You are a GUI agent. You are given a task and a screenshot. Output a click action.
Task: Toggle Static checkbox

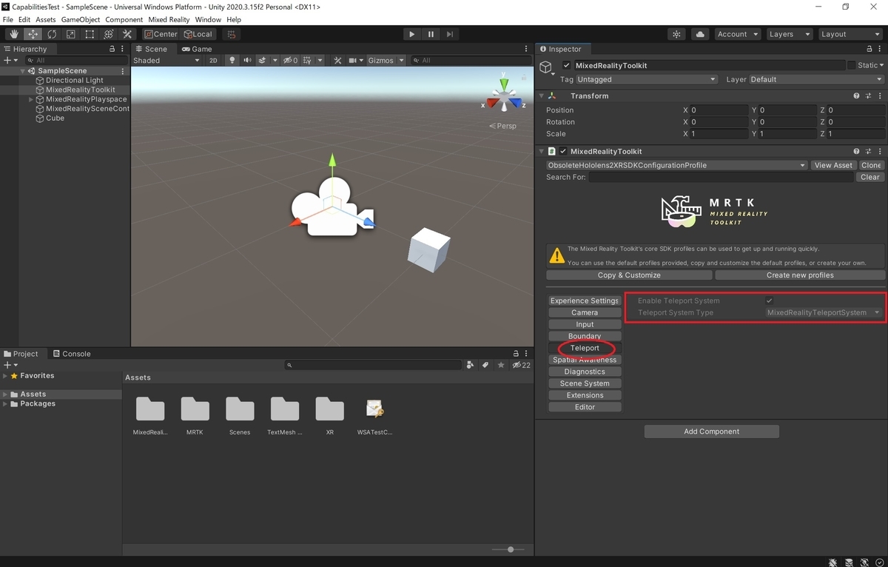pos(852,65)
